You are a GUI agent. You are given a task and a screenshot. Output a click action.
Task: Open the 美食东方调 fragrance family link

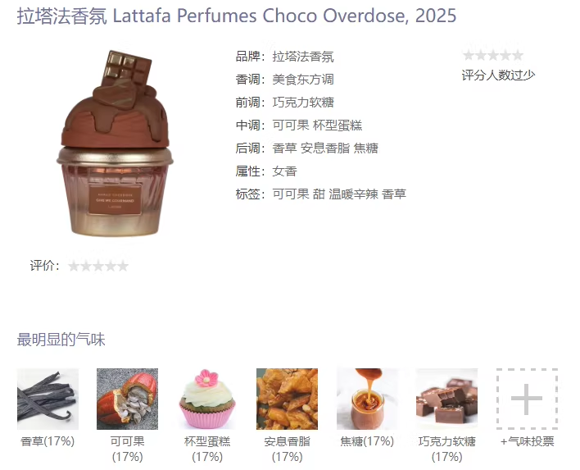[x=303, y=80]
